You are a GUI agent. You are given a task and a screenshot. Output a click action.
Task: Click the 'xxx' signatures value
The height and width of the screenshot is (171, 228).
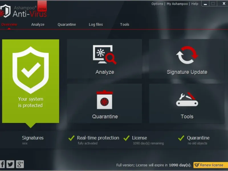(x=25, y=143)
